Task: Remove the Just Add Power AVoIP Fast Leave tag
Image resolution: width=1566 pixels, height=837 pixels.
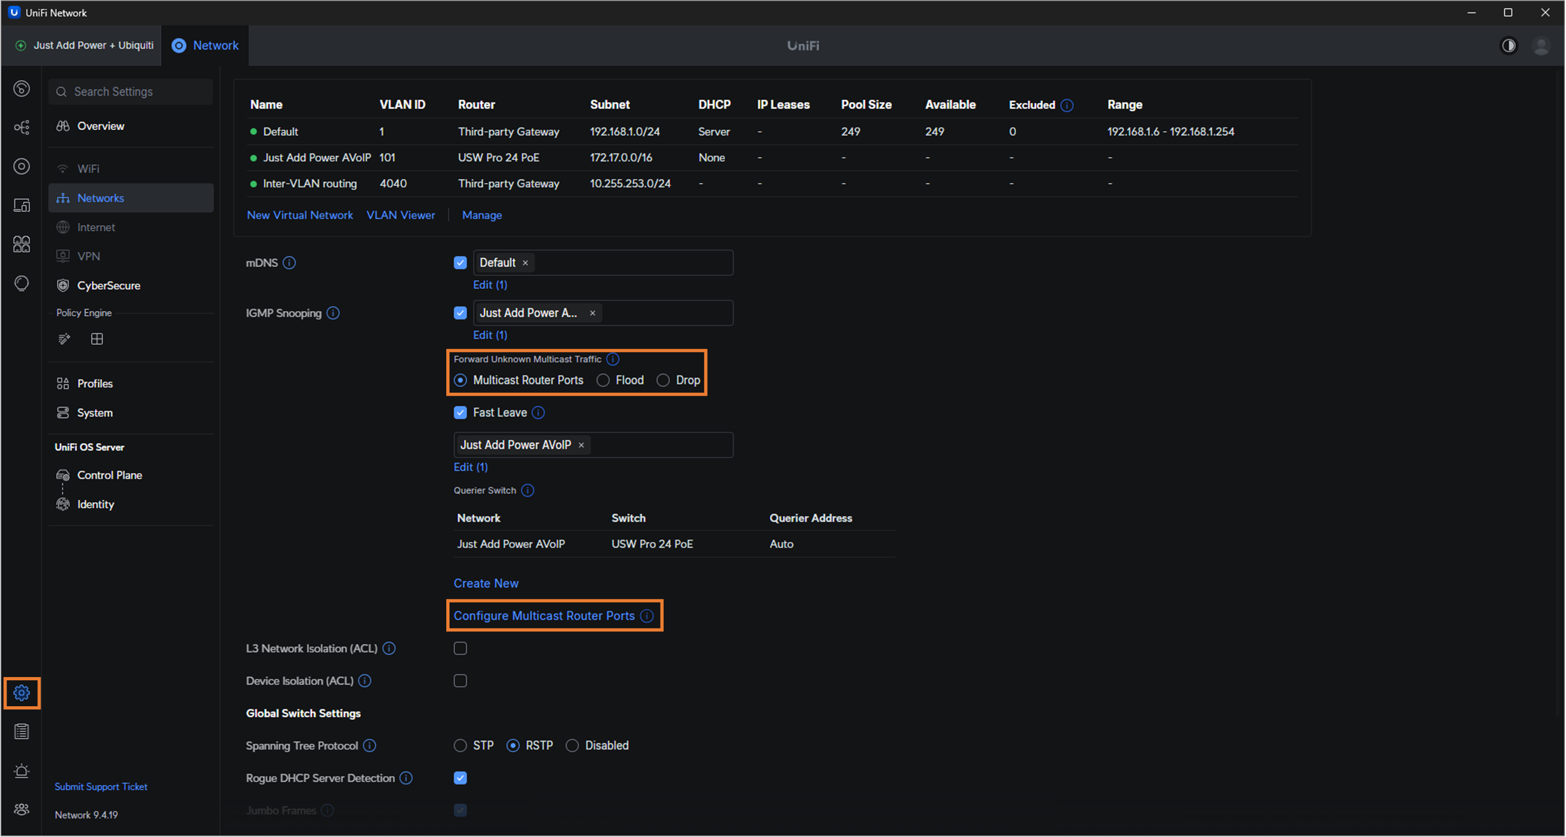Action: coord(581,445)
